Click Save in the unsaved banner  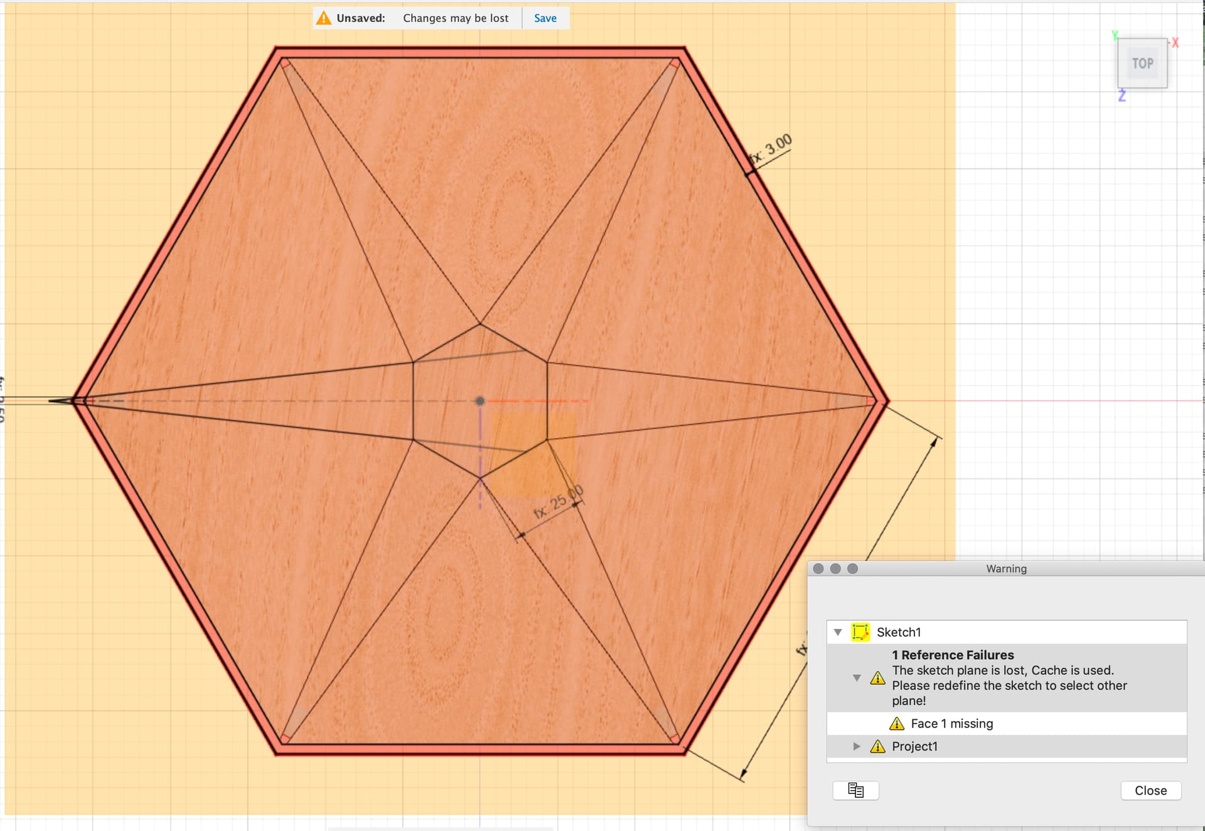(545, 18)
